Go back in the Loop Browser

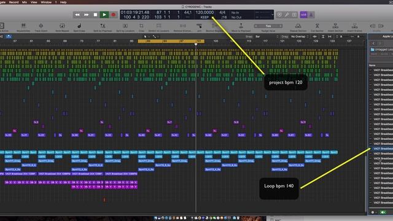(x=373, y=44)
